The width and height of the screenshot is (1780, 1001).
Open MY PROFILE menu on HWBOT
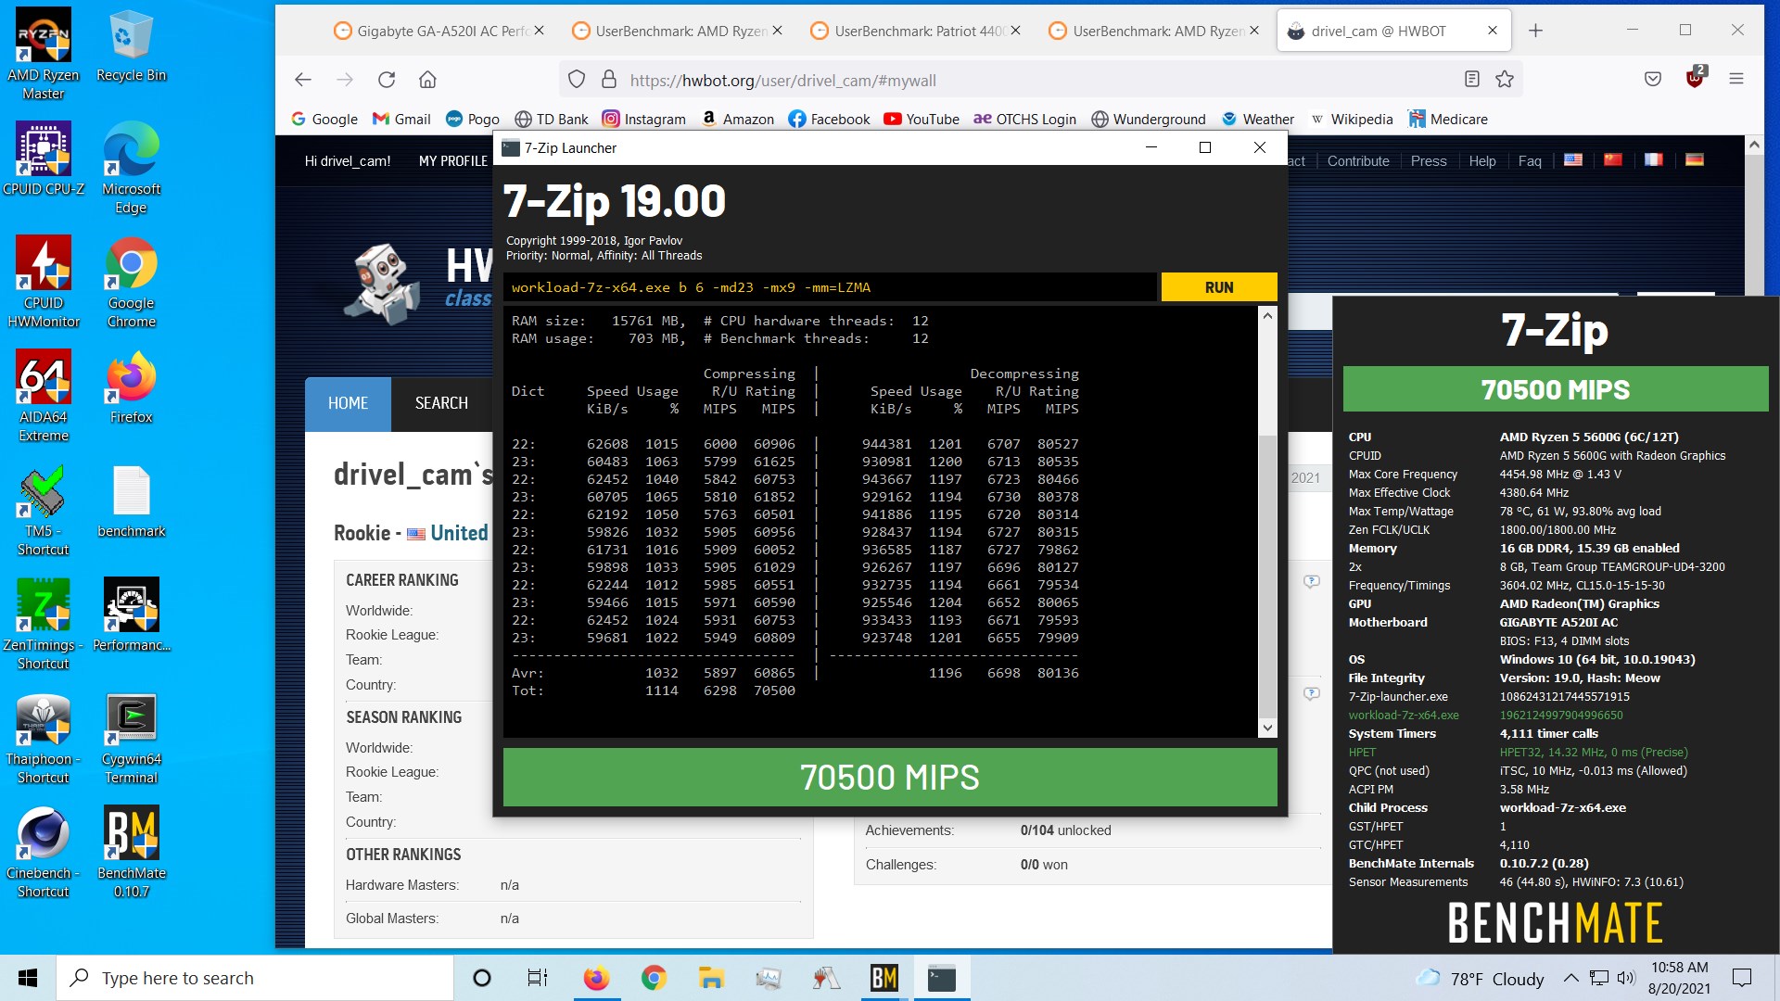452,161
